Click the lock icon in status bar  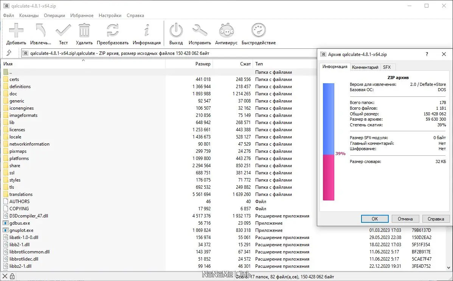(x=12, y=276)
